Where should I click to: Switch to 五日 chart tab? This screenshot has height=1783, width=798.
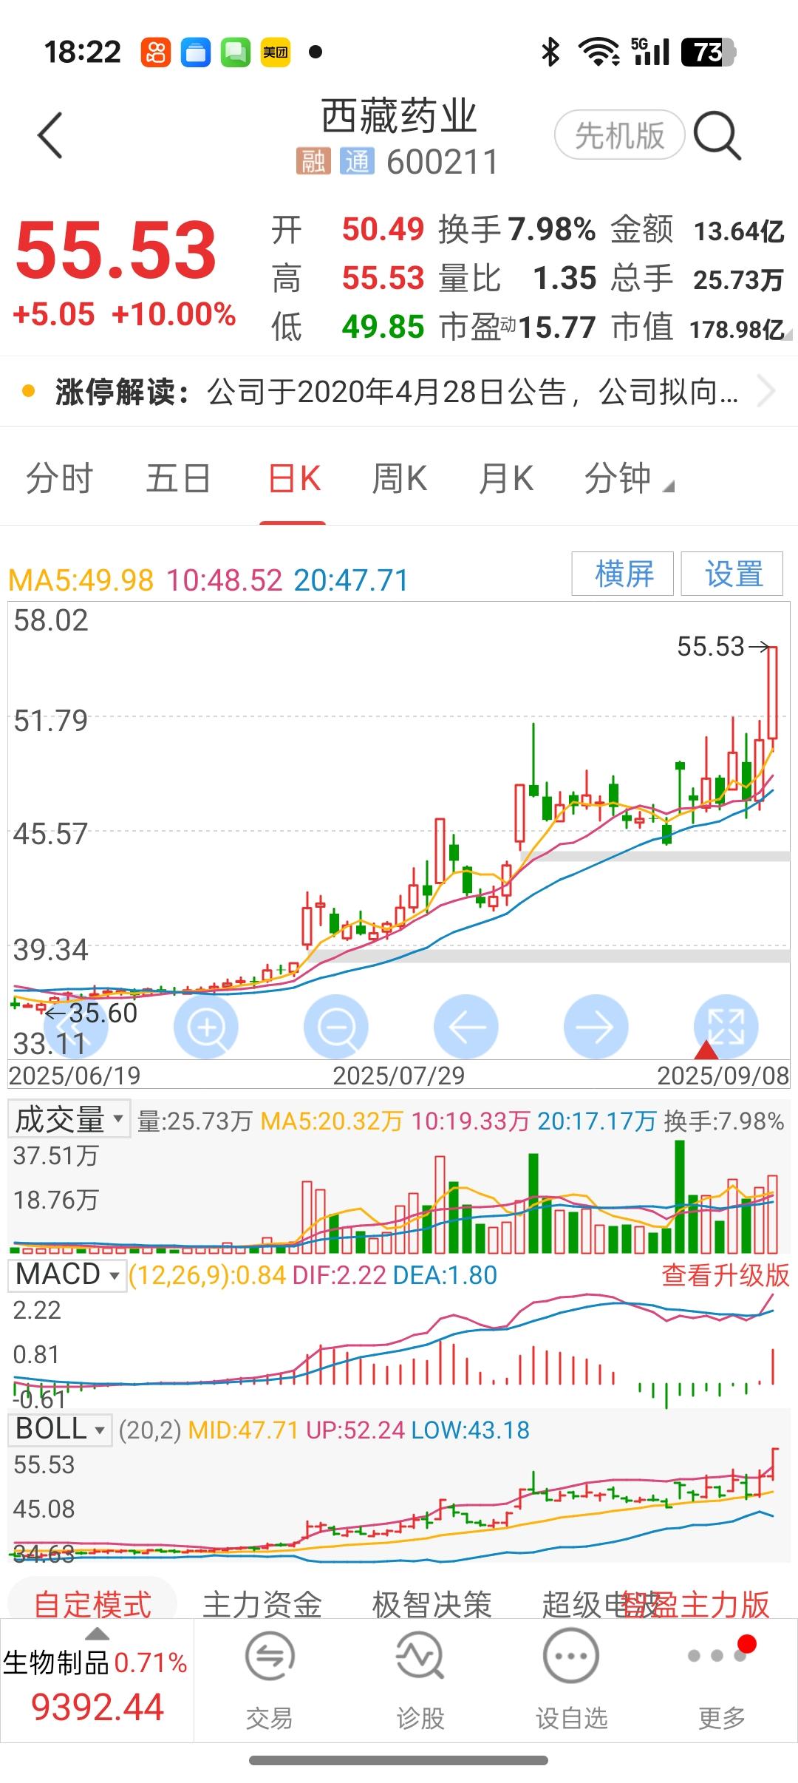[x=178, y=478]
